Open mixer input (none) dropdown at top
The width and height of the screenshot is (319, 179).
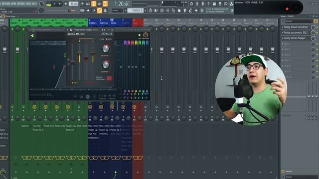coord(299,21)
